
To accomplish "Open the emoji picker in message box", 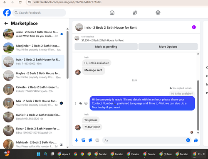I will click(188, 140).
